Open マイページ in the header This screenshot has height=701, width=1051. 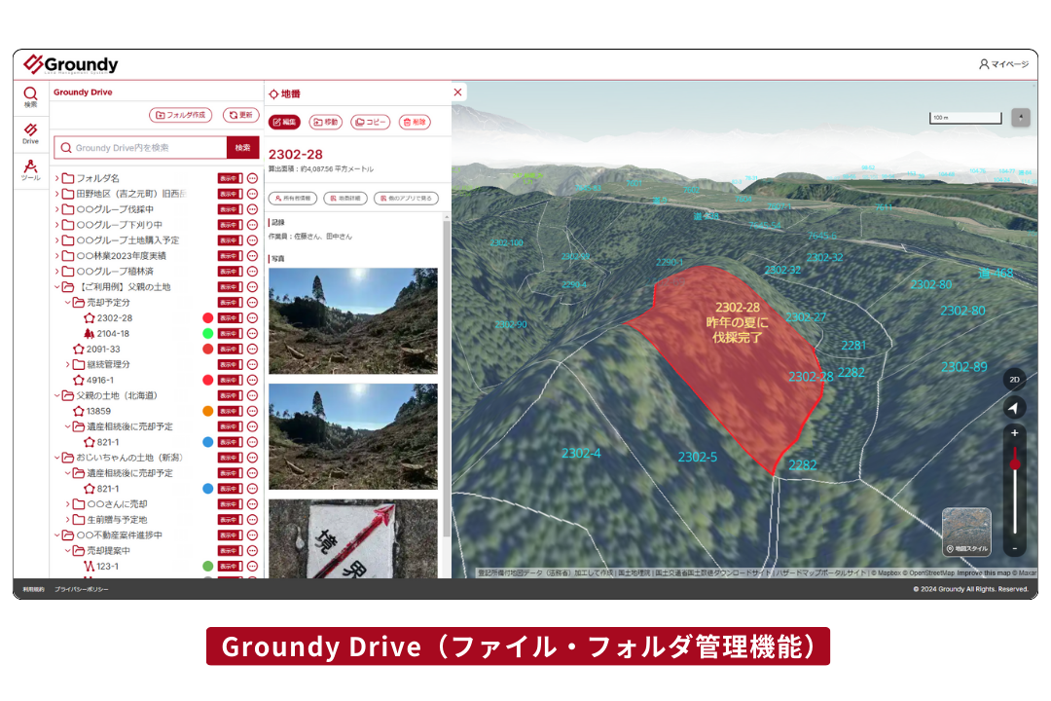point(1003,64)
